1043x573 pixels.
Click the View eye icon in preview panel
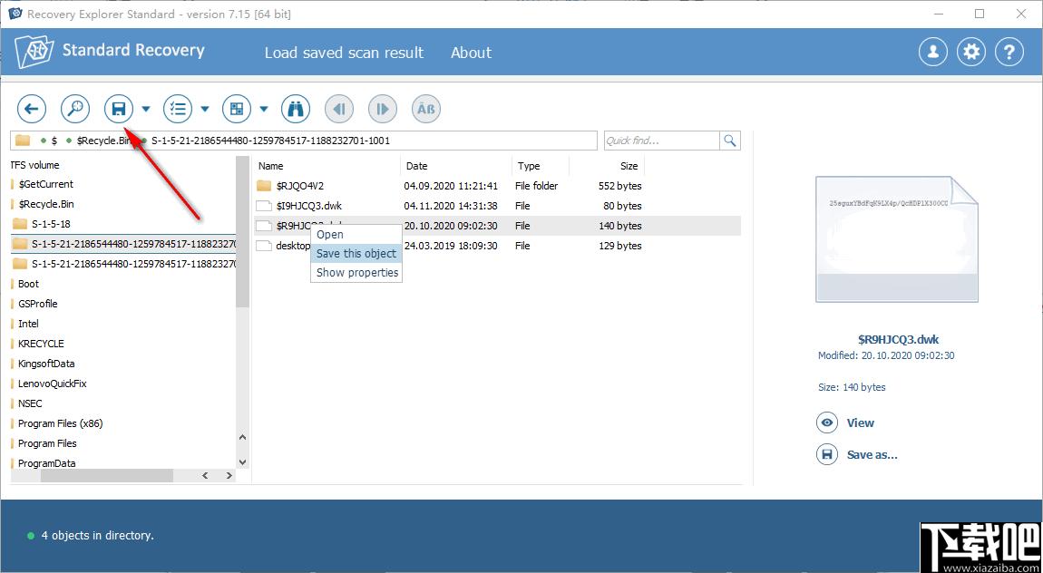pos(827,422)
